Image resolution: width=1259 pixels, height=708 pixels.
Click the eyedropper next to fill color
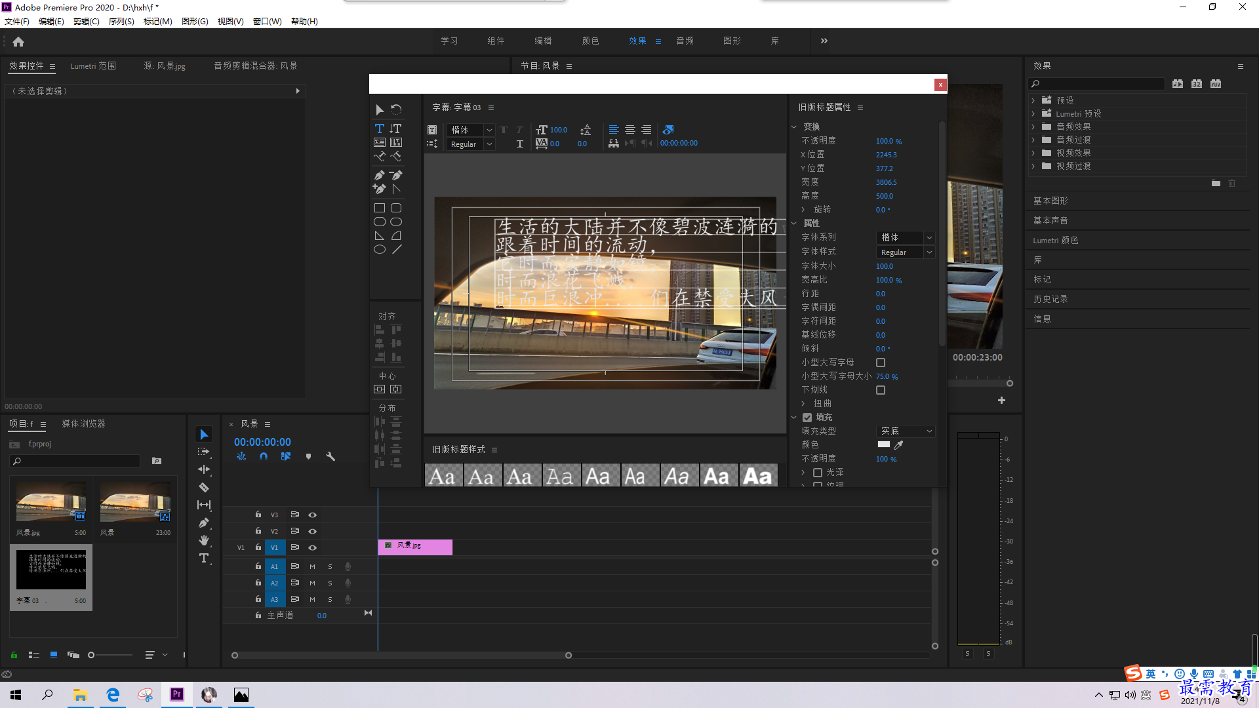[898, 444]
